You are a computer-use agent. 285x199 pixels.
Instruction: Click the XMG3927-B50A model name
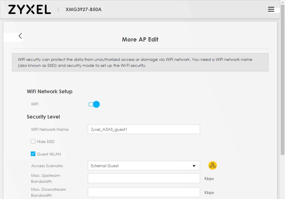pyautogui.click(x=84, y=9)
